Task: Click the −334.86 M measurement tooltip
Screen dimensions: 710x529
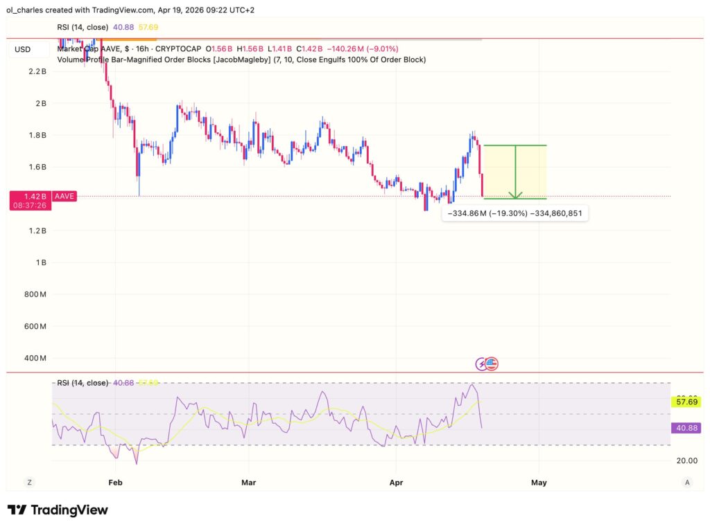Action: click(x=515, y=213)
